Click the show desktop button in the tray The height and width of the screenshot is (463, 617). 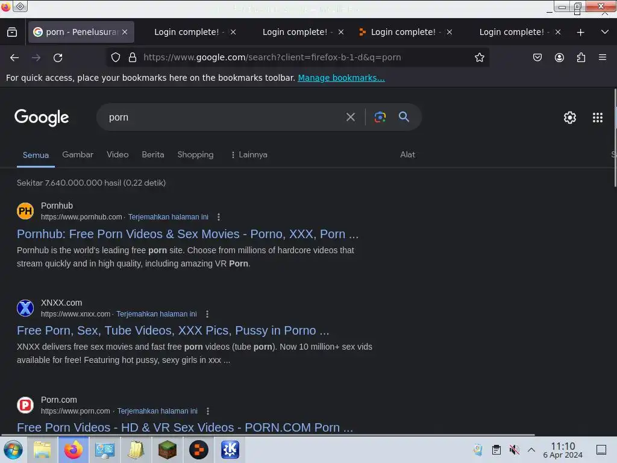pyautogui.click(x=601, y=450)
